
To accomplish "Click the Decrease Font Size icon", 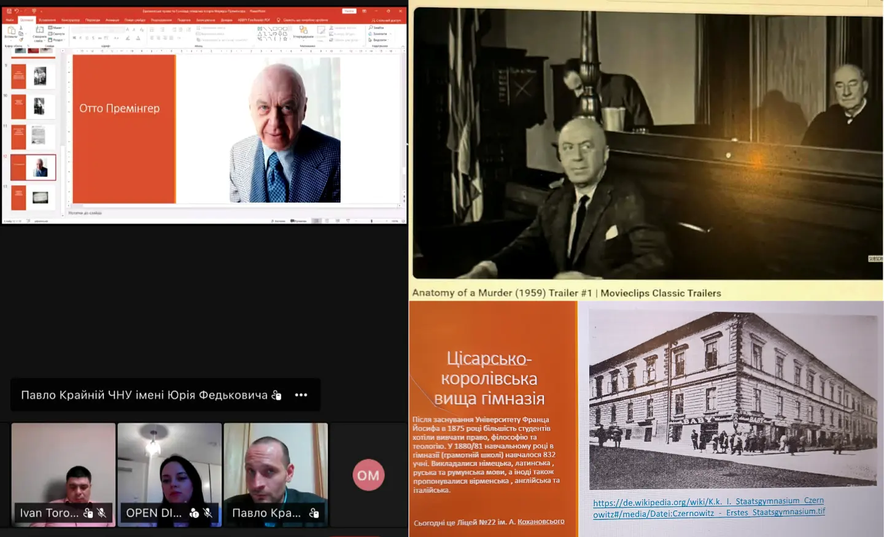I will pos(134,29).
